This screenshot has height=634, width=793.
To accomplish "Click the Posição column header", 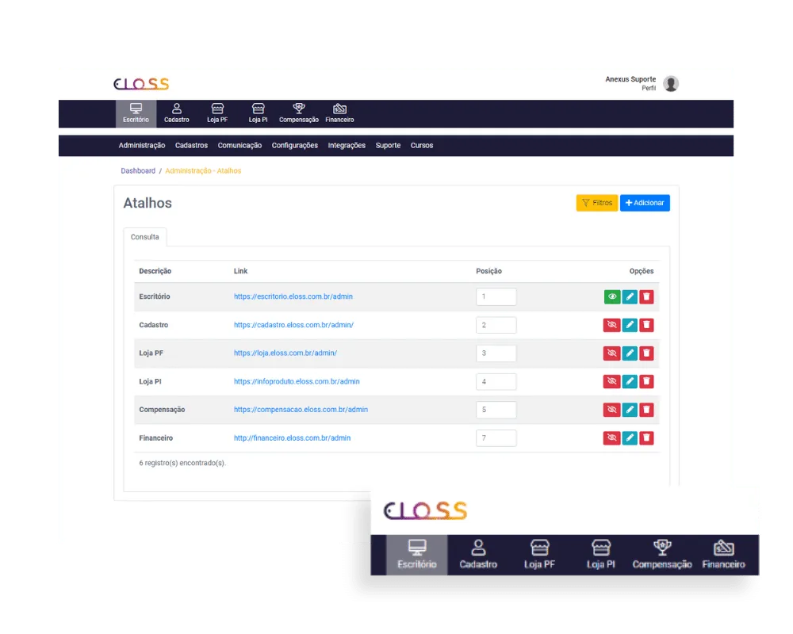I will 489,272.
